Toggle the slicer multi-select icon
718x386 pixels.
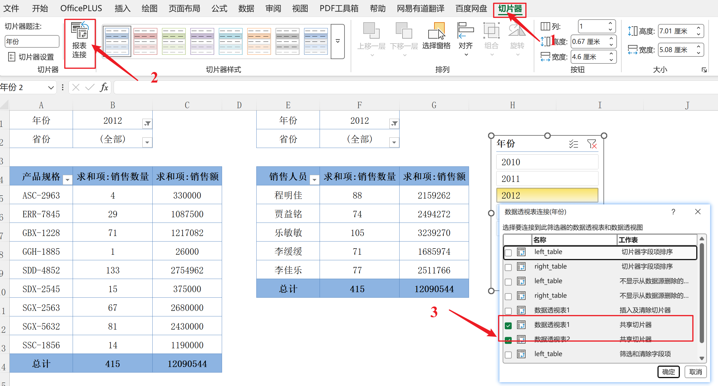click(573, 144)
